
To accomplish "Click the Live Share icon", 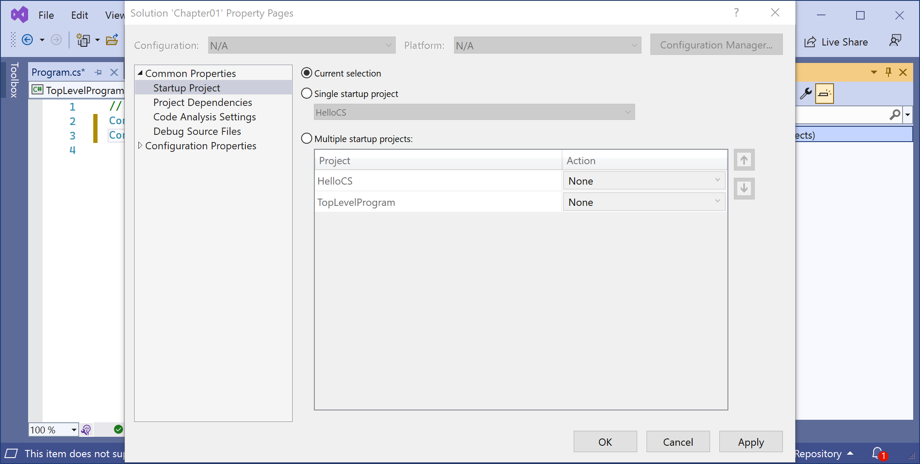I will [810, 42].
